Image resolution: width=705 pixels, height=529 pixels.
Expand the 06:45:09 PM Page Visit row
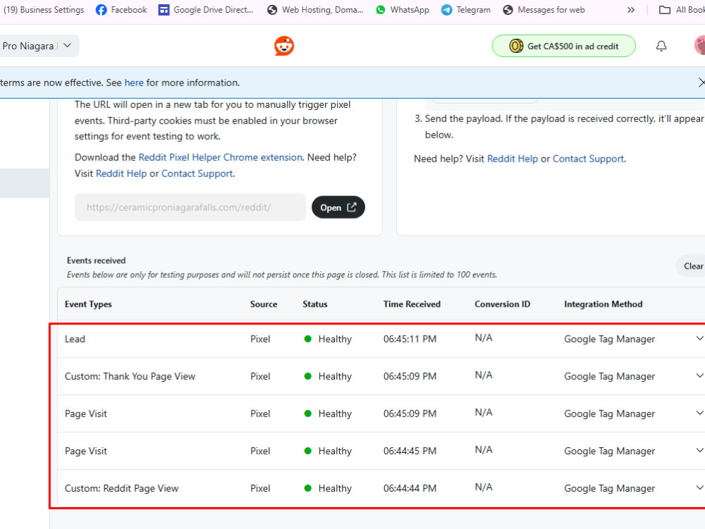click(699, 413)
